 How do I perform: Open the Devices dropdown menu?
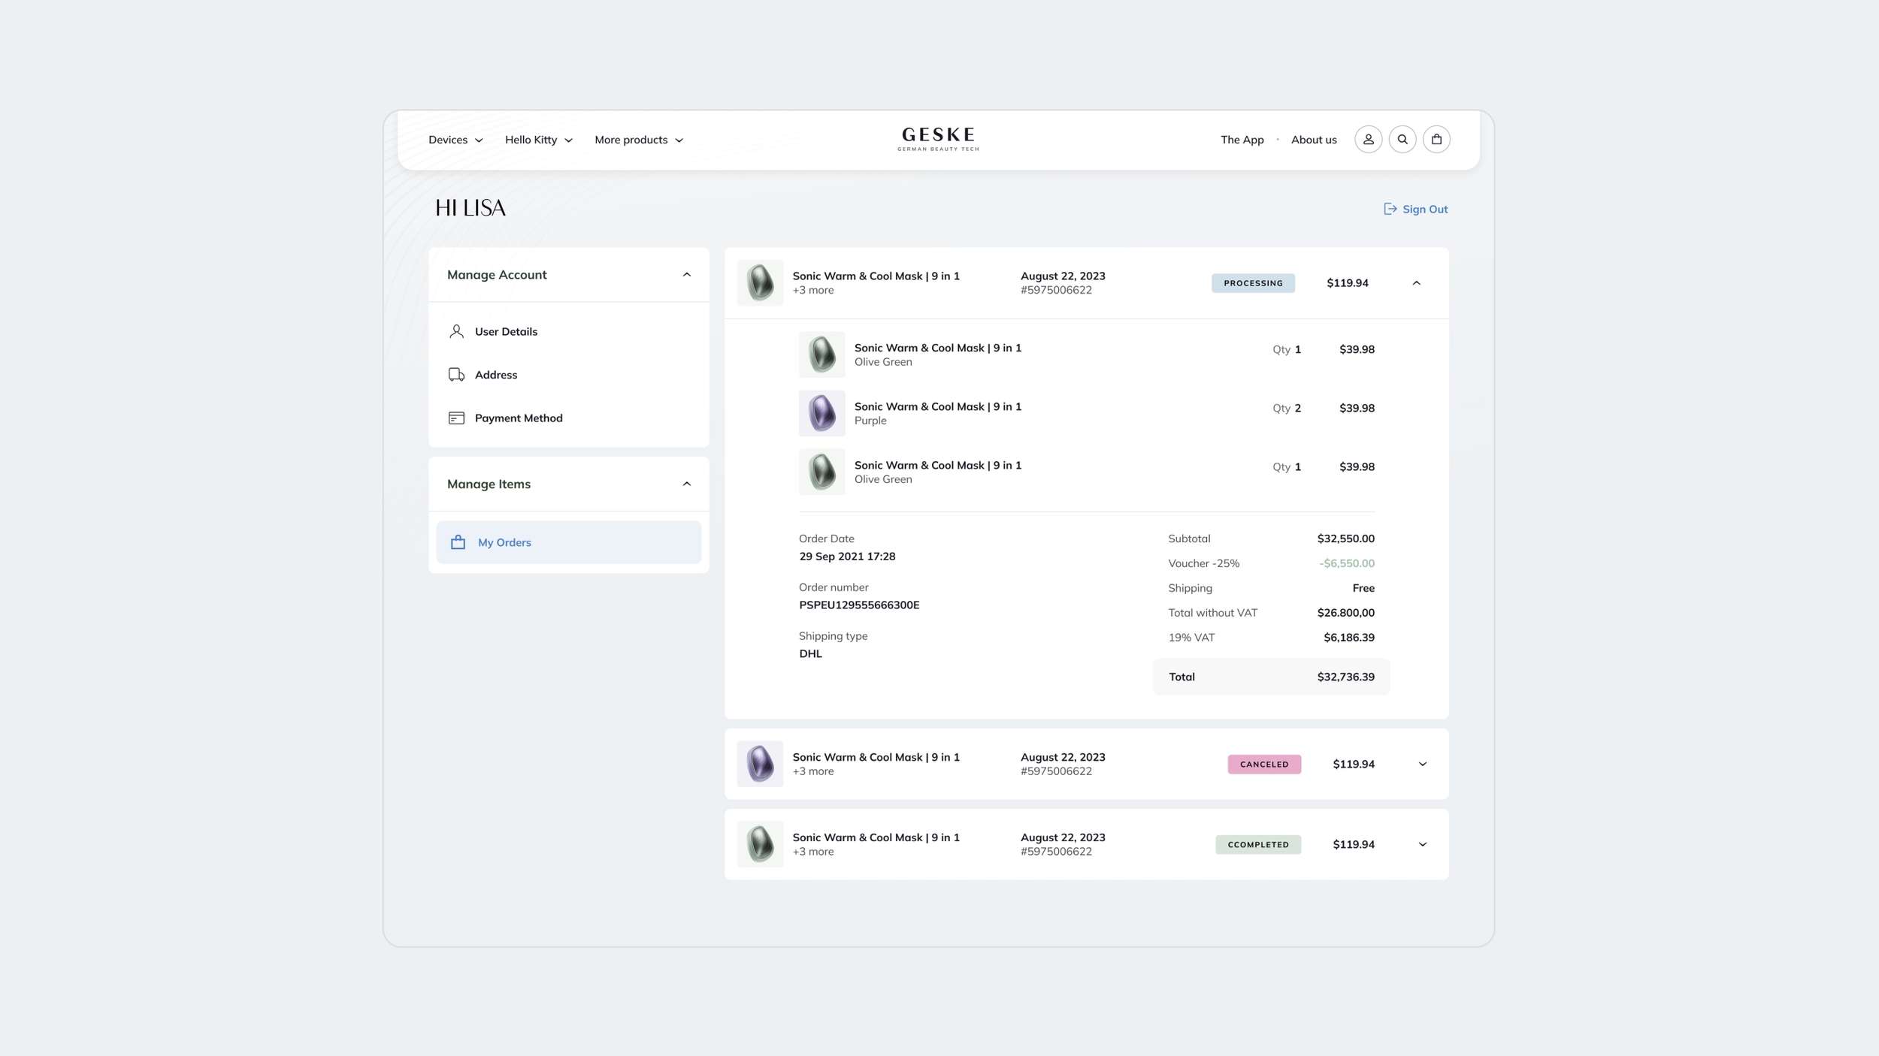point(455,140)
